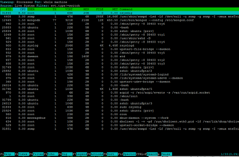Sort by the TH column header

coord(55,9)
